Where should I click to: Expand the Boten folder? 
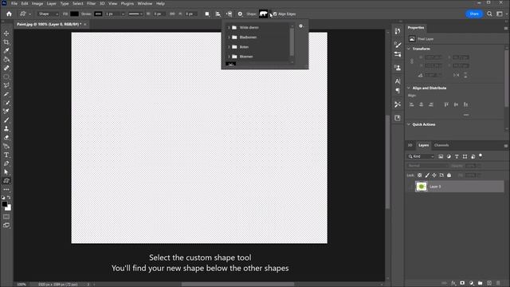(229, 47)
